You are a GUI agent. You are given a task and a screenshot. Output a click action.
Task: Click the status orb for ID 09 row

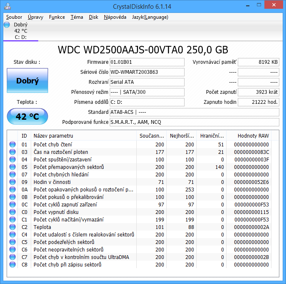(x=12, y=182)
